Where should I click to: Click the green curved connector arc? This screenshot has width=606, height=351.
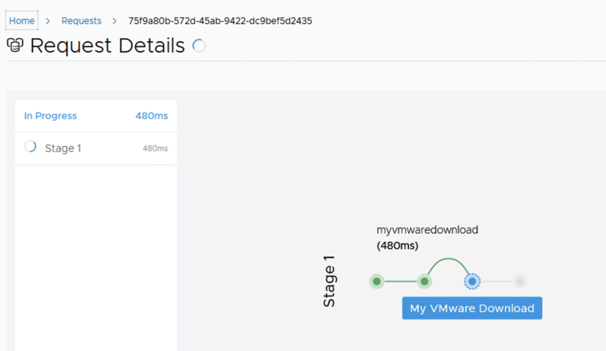[449, 259]
